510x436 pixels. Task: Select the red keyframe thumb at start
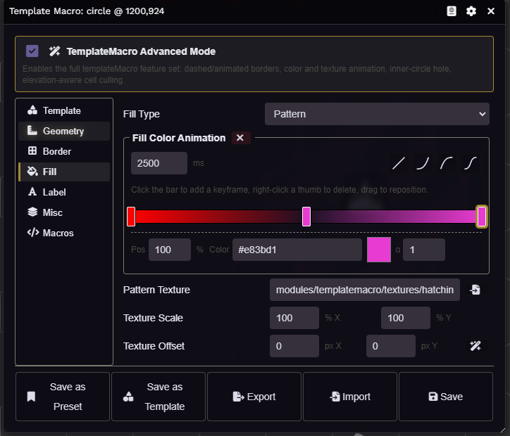[131, 216]
